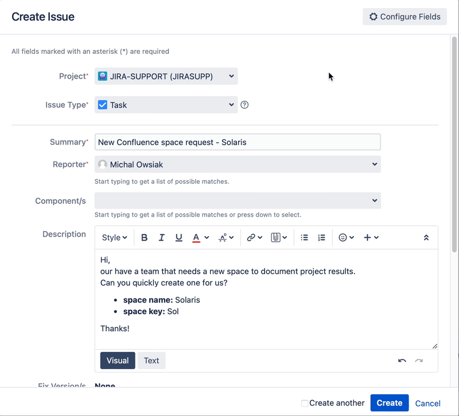Click the Bold formatting icon

[144, 238]
